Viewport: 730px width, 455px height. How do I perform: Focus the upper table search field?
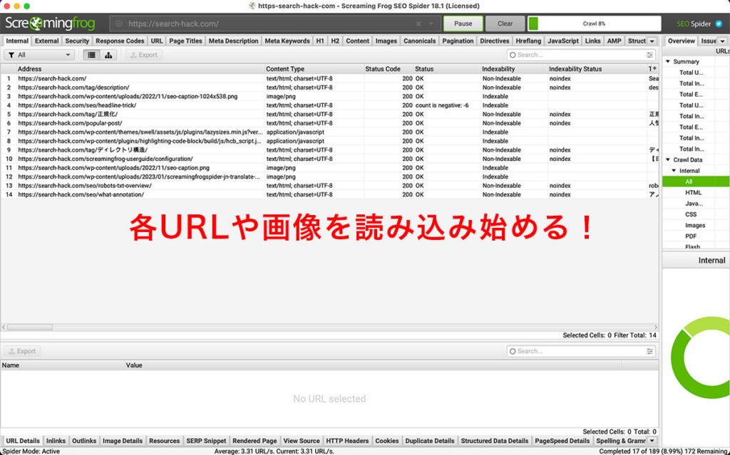(x=581, y=55)
